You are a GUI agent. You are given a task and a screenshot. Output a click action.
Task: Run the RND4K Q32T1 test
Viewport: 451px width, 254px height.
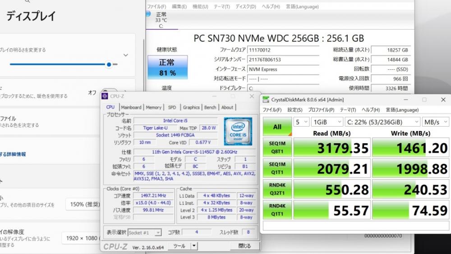pyautogui.click(x=277, y=189)
